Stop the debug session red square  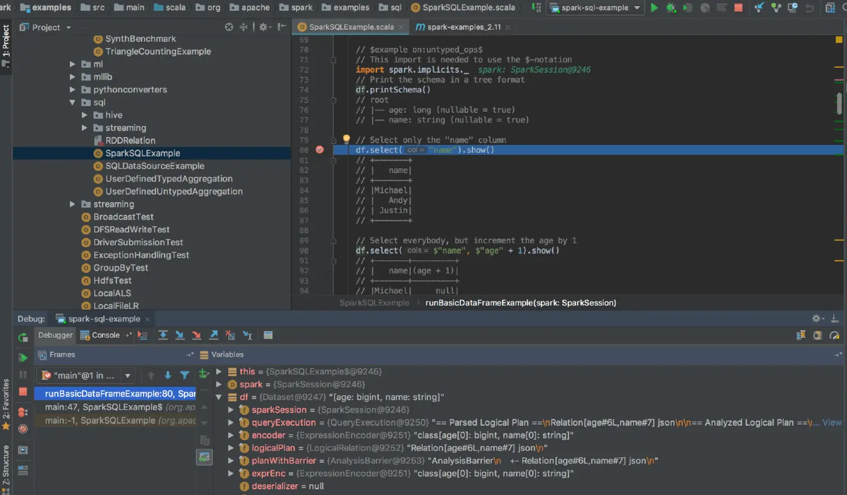click(23, 392)
